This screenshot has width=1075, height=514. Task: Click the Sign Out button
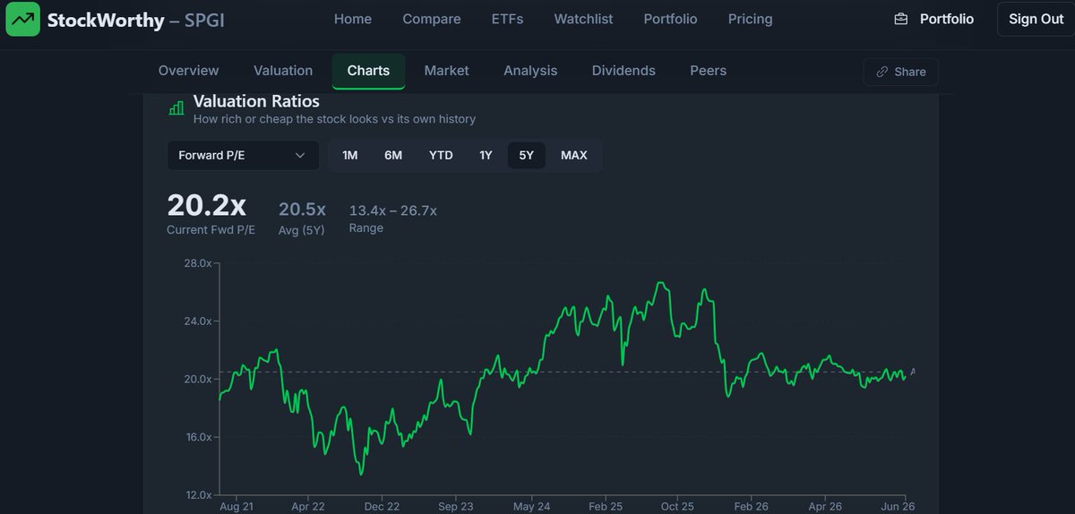click(x=1036, y=19)
